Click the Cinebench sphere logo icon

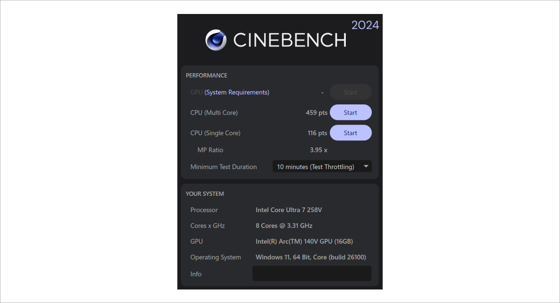216,40
